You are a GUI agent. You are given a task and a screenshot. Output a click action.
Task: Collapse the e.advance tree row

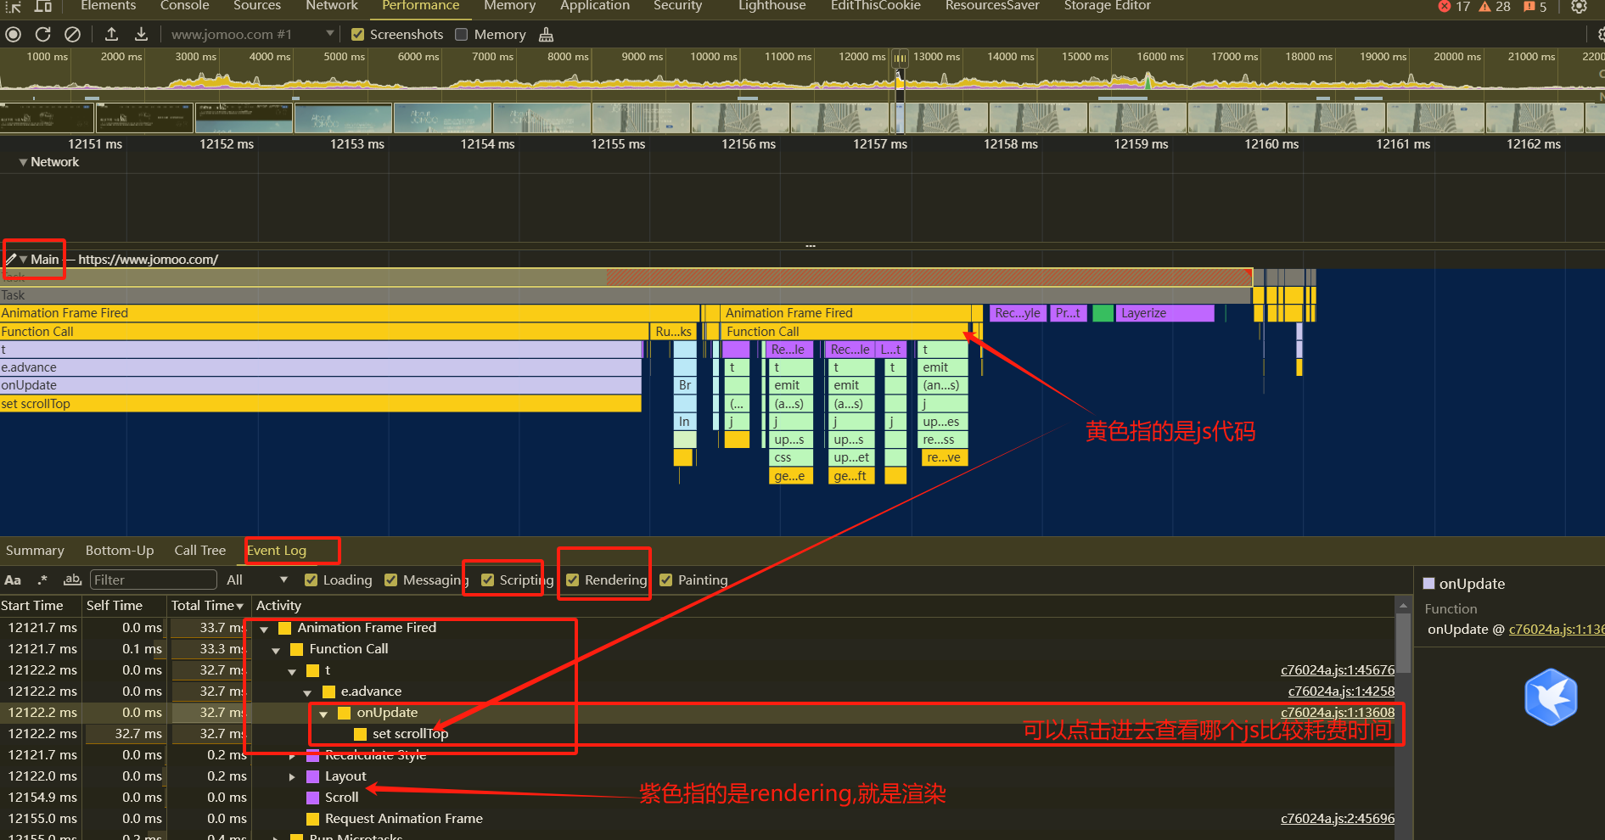pos(307,692)
